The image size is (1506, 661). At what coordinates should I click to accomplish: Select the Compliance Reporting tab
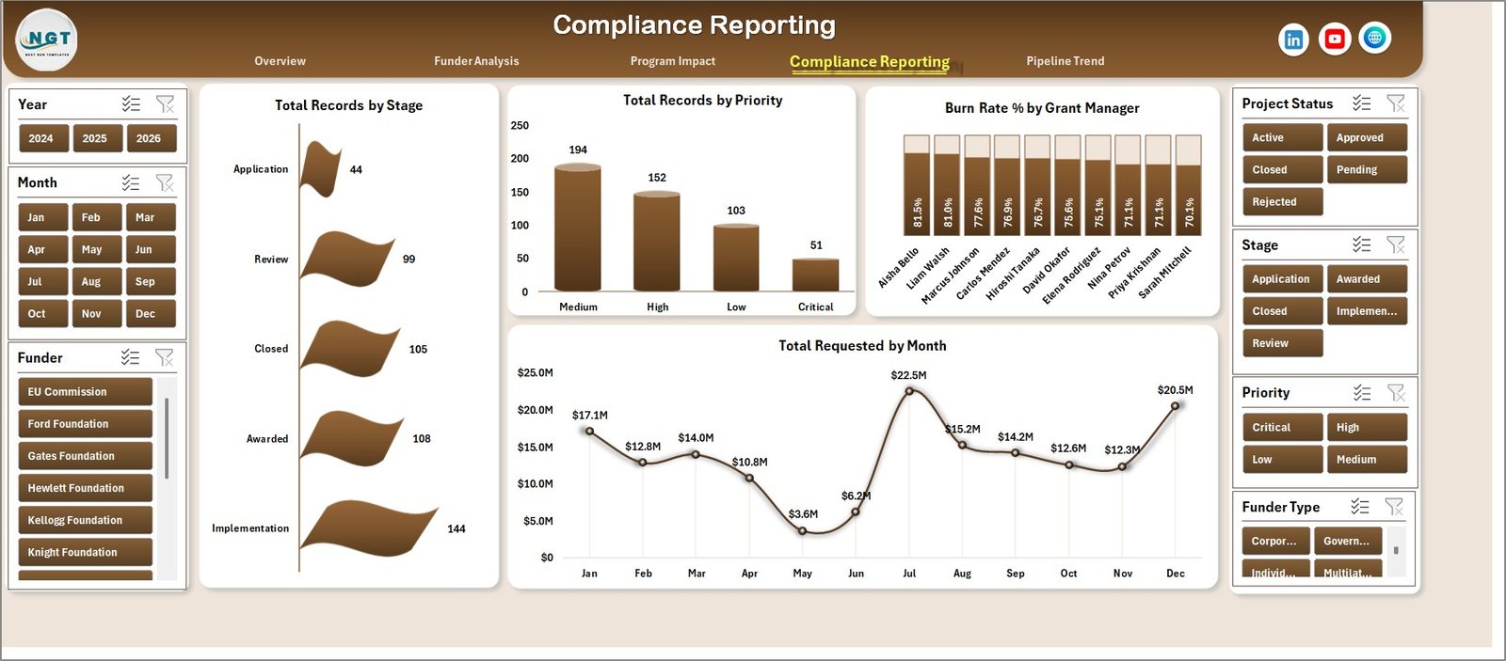(870, 62)
